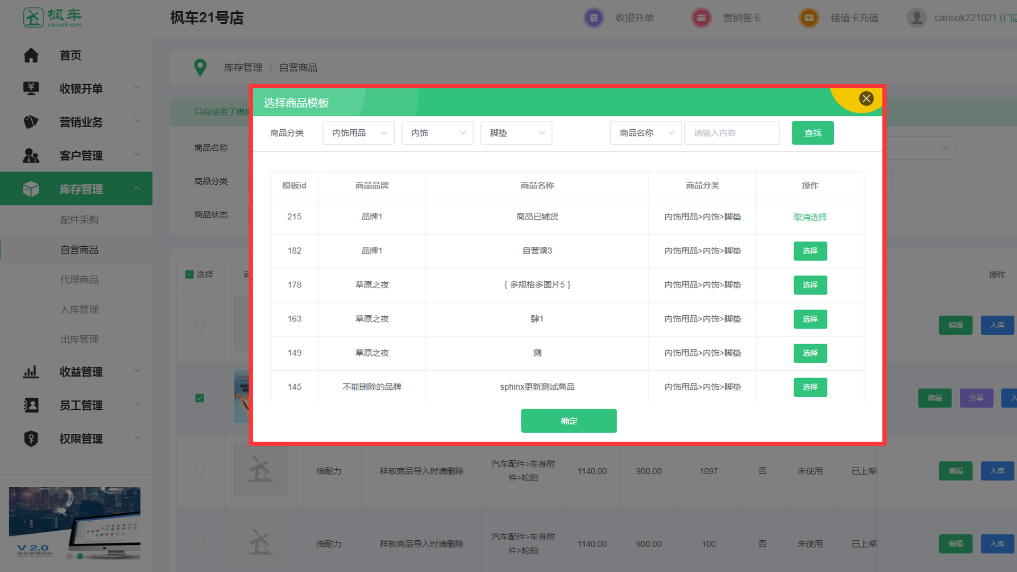Viewport: 1017px width, 572px height.
Task: Click the green 查找 search button
Action: [813, 133]
